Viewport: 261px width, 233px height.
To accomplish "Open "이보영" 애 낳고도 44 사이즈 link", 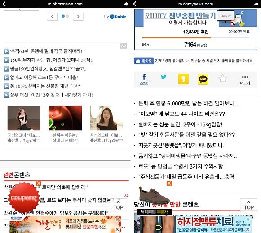I will (x=181, y=114).
